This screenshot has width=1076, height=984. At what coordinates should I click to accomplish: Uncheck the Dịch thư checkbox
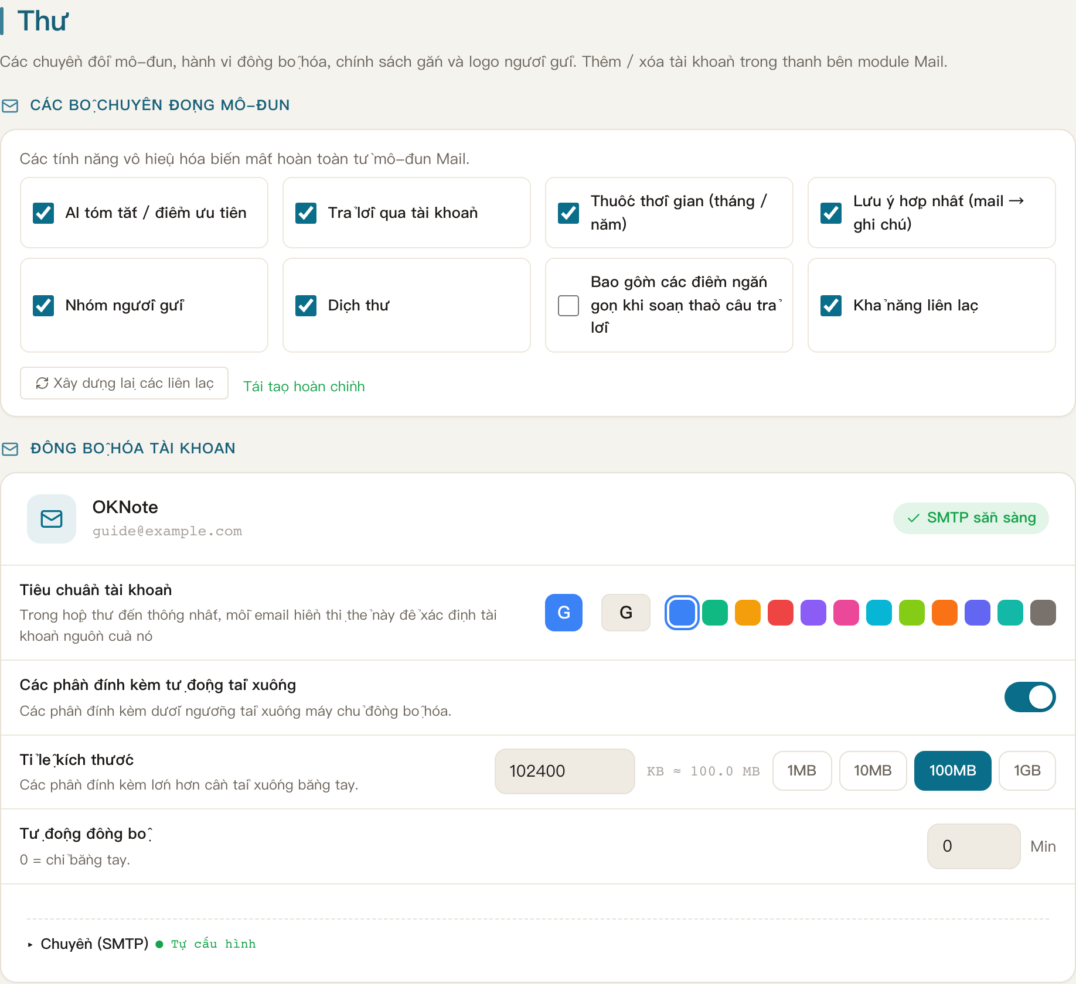pyautogui.click(x=306, y=305)
